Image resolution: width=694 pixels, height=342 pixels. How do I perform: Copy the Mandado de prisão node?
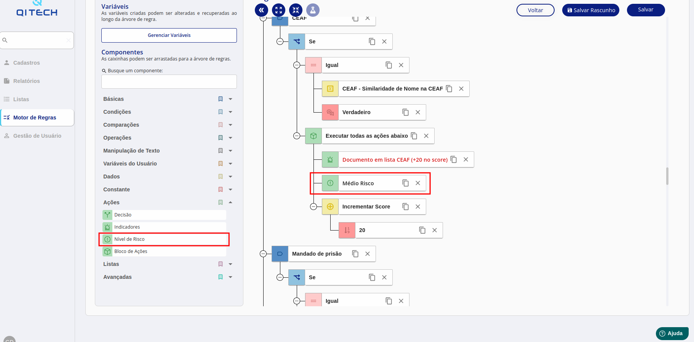tap(355, 254)
